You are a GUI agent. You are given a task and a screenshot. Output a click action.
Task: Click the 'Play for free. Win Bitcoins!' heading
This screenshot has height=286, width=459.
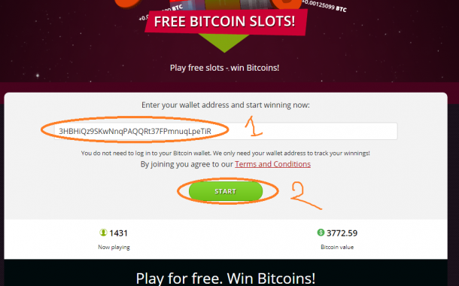coord(226,278)
